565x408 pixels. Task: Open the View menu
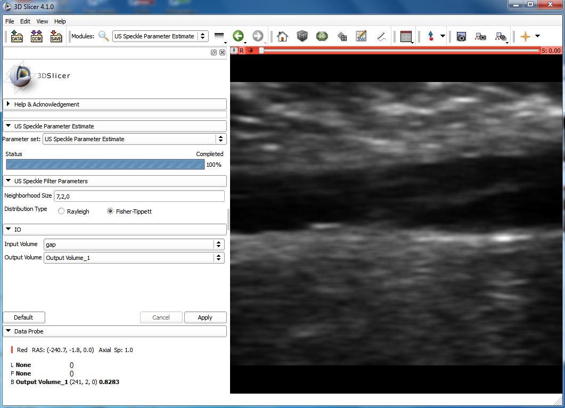42,21
